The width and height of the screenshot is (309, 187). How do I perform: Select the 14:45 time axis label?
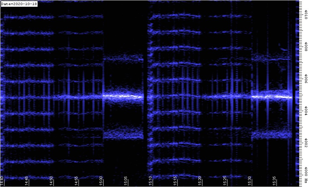pos(27,180)
